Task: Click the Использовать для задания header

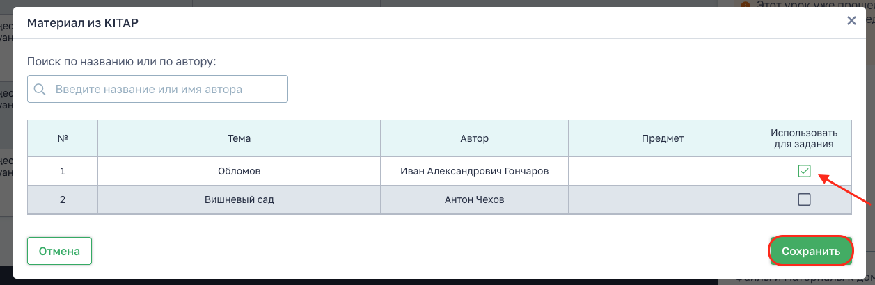Action: tap(804, 138)
